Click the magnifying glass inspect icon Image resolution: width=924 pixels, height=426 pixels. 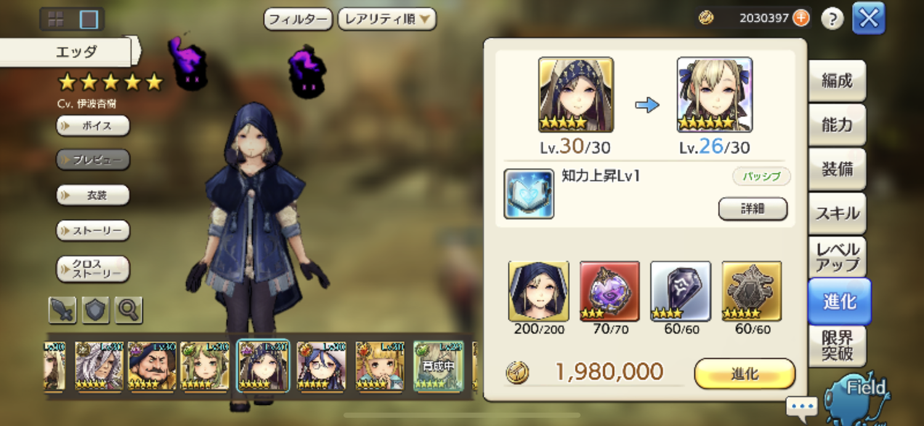pyautogui.click(x=128, y=310)
